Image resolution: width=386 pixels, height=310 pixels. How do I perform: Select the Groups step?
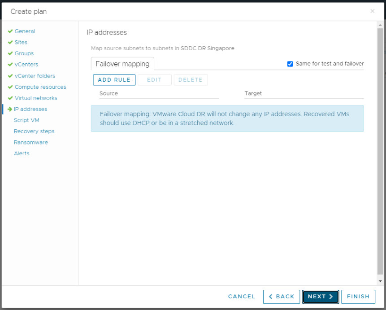(x=24, y=53)
